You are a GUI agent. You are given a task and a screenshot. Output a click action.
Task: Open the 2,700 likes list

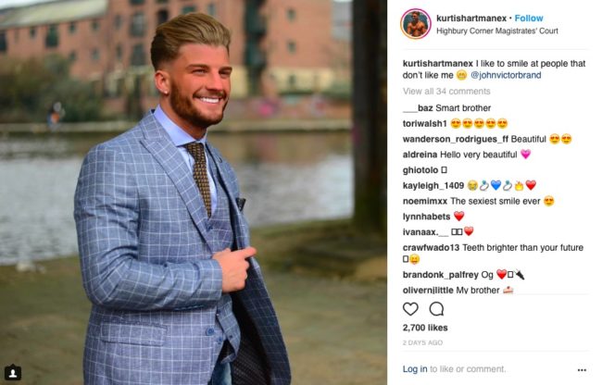tap(425, 328)
